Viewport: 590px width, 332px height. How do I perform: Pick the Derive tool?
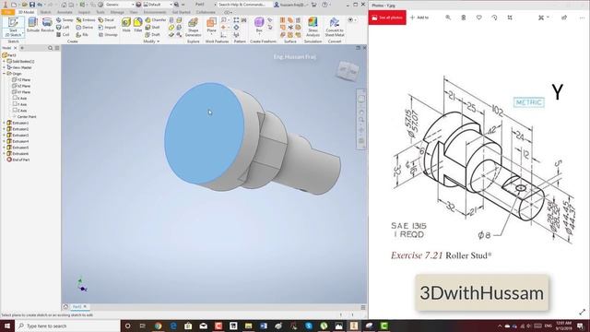(85, 27)
